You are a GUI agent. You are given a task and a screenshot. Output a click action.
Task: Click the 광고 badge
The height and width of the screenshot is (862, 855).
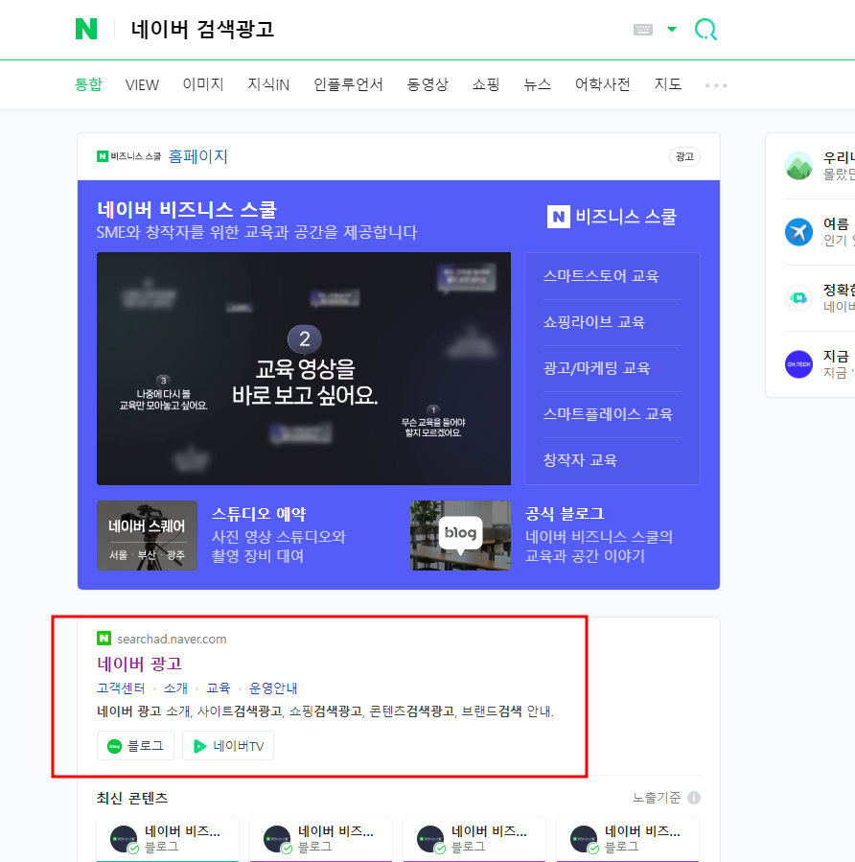tap(684, 156)
